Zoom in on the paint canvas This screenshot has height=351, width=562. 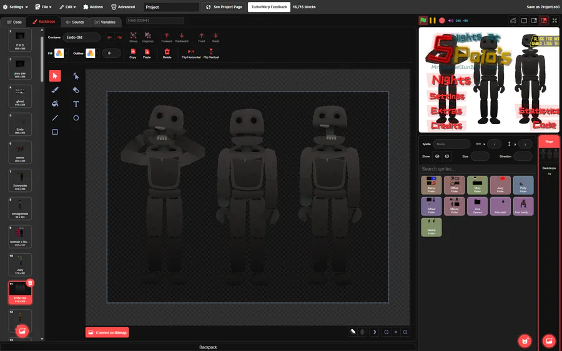(405, 332)
